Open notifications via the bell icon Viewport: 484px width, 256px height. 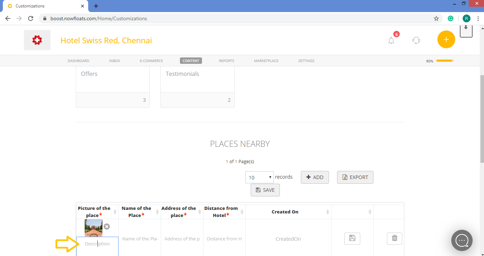(x=391, y=40)
